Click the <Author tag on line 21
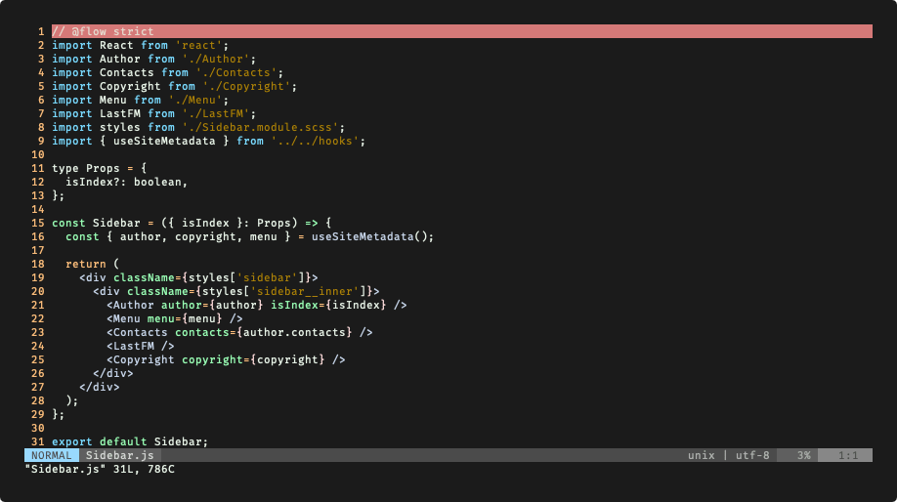This screenshot has height=502, width=897. click(x=130, y=306)
